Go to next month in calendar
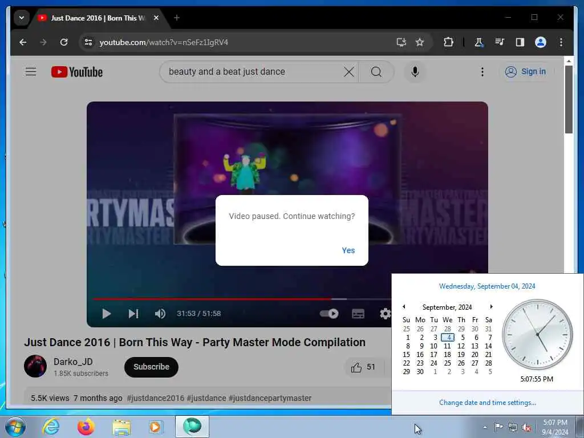Screen dimensions: 584x438 491,306
